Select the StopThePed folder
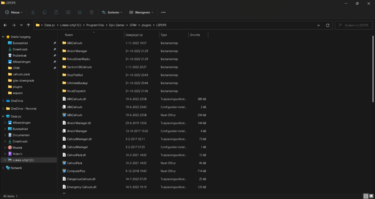 (75, 75)
